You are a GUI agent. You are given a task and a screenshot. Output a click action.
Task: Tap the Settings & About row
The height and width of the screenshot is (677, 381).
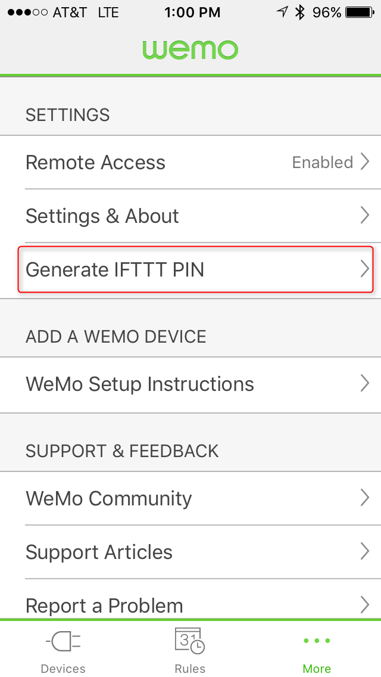pyautogui.click(x=190, y=216)
